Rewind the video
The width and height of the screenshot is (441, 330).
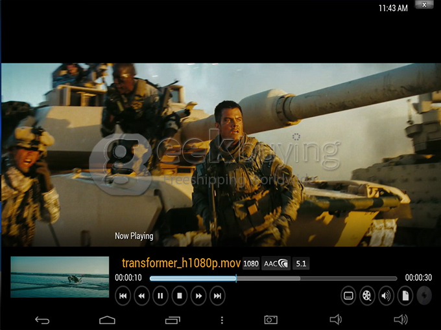click(x=141, y=296)
